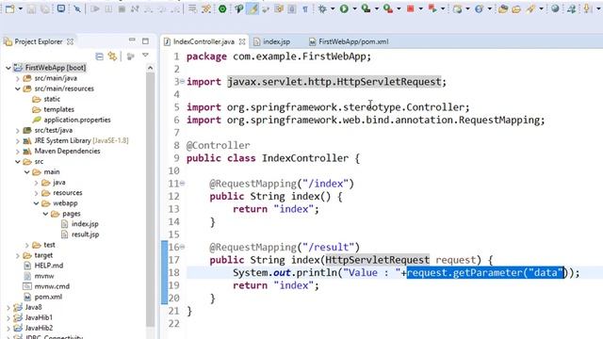
Task: Select the templates folder
Action: (58, 109)
